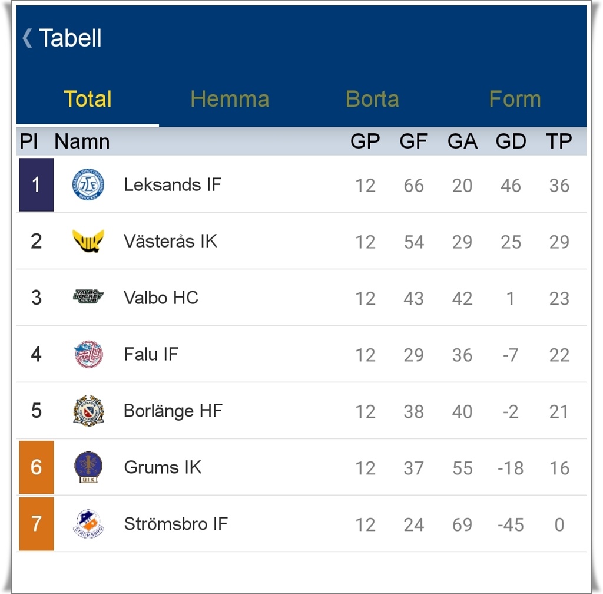The width and height of the screenshot is (603, 594).
Task: Click the dark blue position 1 badge
Action: pyautogui.click(x=37, y=184)
